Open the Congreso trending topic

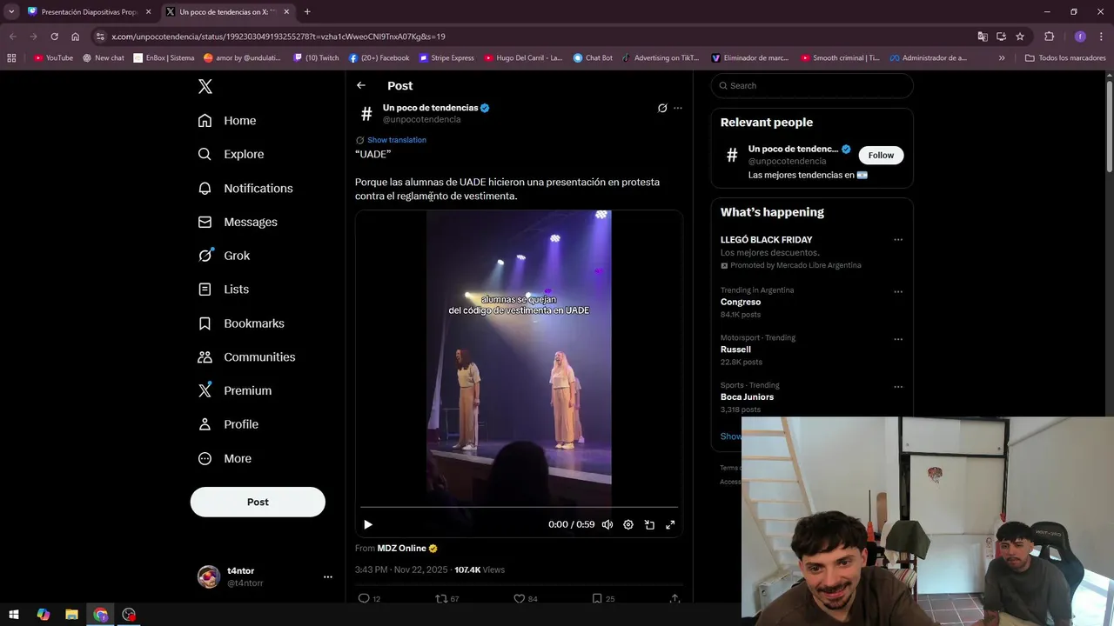741,302
